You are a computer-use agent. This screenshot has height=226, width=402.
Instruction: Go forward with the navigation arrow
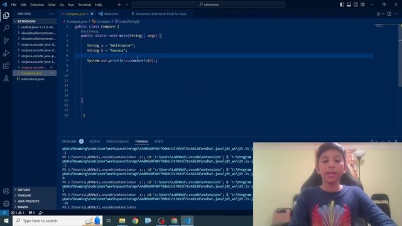click(127, 4)
